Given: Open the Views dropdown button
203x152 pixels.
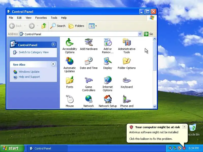Looking at the screenshot, I should point(93,26).
